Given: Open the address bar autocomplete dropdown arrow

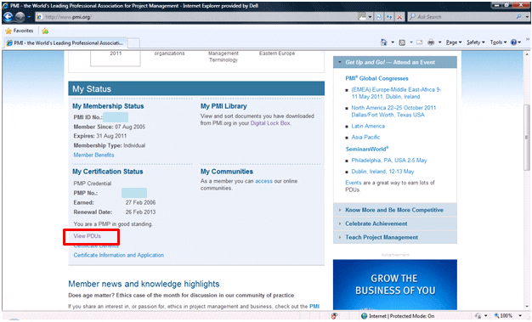Looking at the screenshot, I should coord(371,17).
